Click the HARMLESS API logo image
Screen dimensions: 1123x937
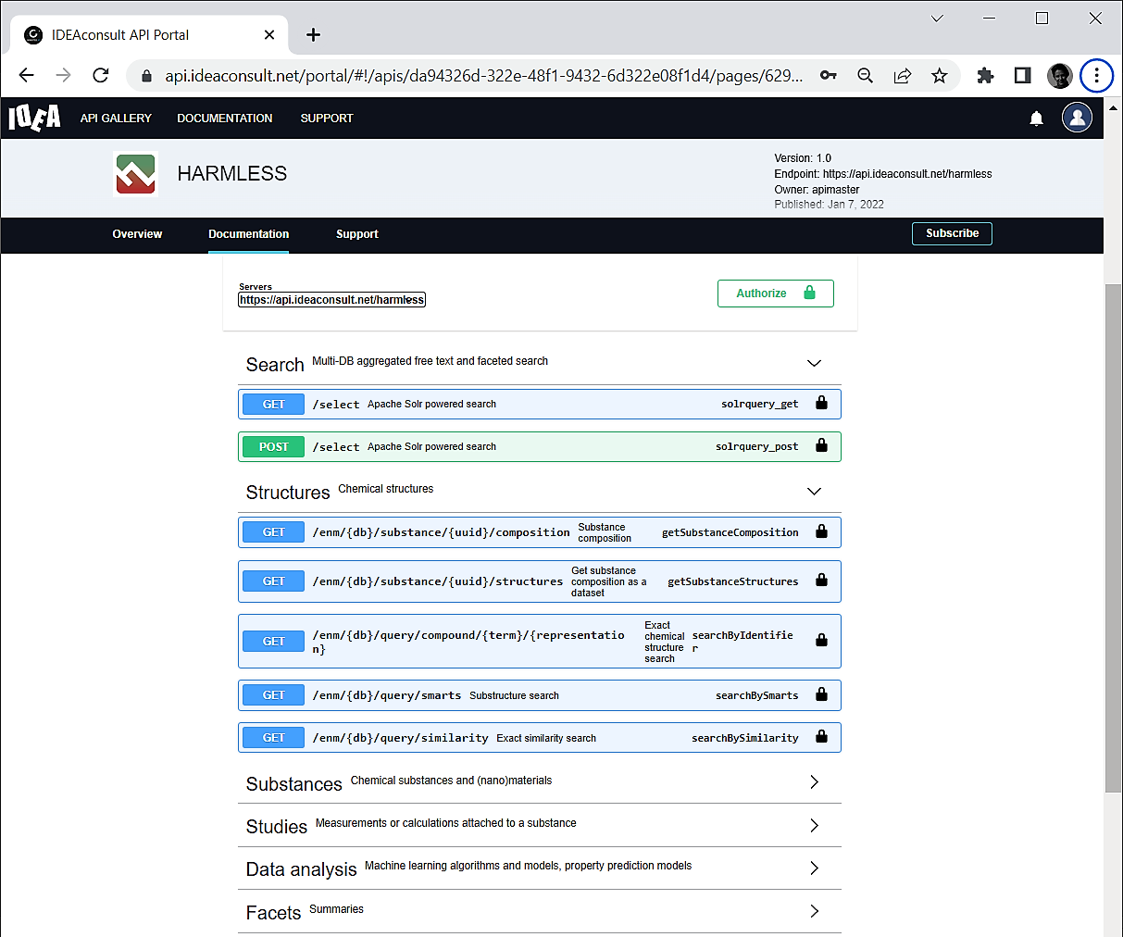pyautogui.click(x=135, y=174)
